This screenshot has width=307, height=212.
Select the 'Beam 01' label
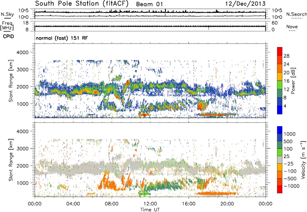coord(149,4)
